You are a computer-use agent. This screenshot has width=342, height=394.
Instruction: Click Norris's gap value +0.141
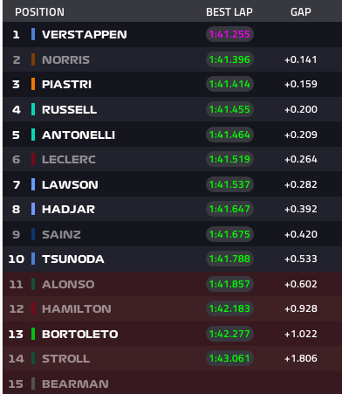[301, 59]
